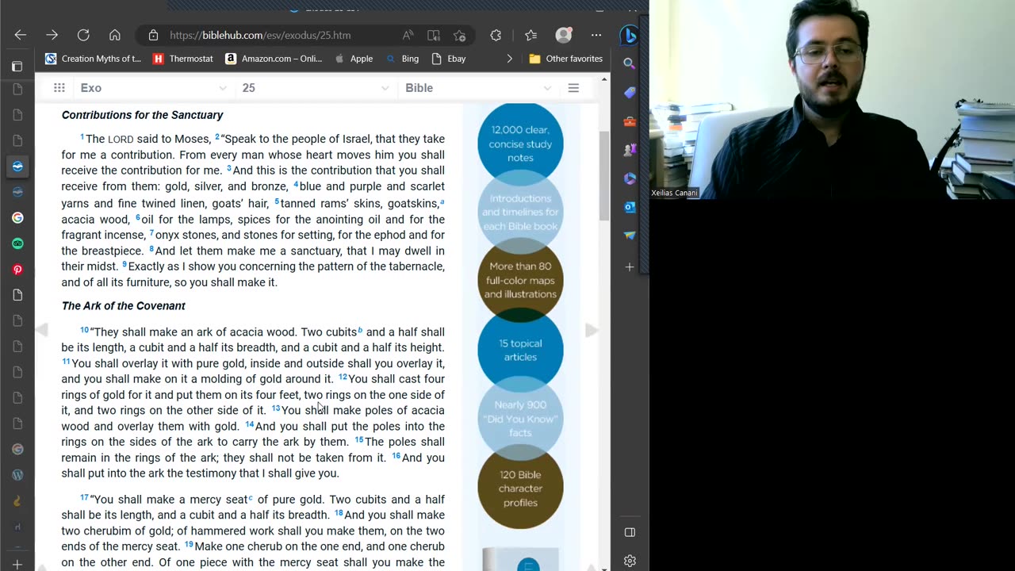1015x571 pixels.
Task: Go to next chapter with right arrow
Action: tap(591, 330)
